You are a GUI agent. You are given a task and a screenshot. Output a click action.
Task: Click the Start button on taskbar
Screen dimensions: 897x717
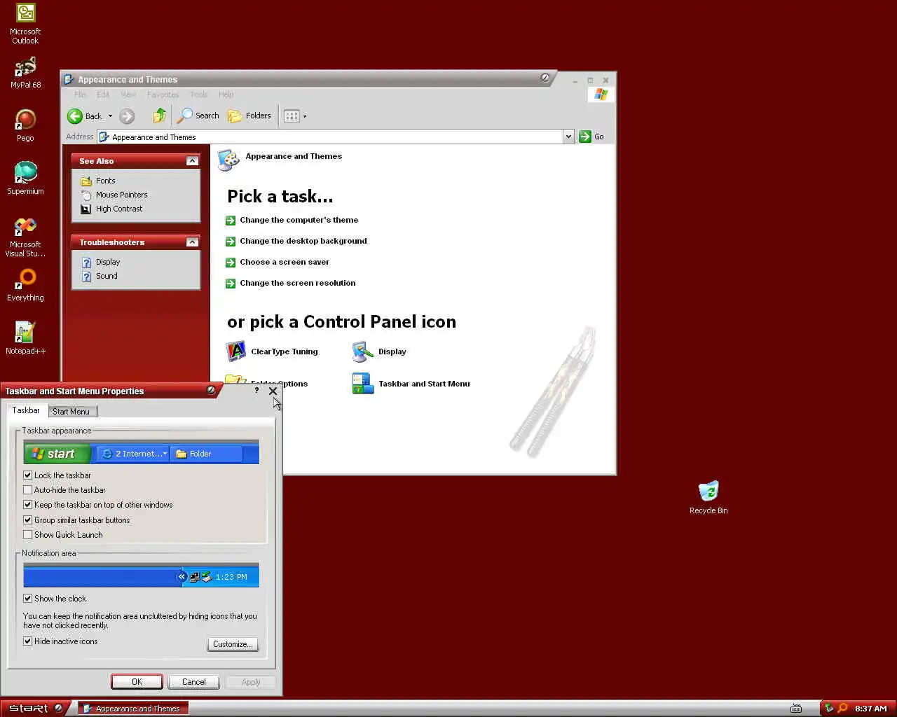pyautogui.click(x=34, y=708)
